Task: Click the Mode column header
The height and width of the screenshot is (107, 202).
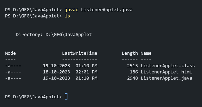Action: click(10, 53)
